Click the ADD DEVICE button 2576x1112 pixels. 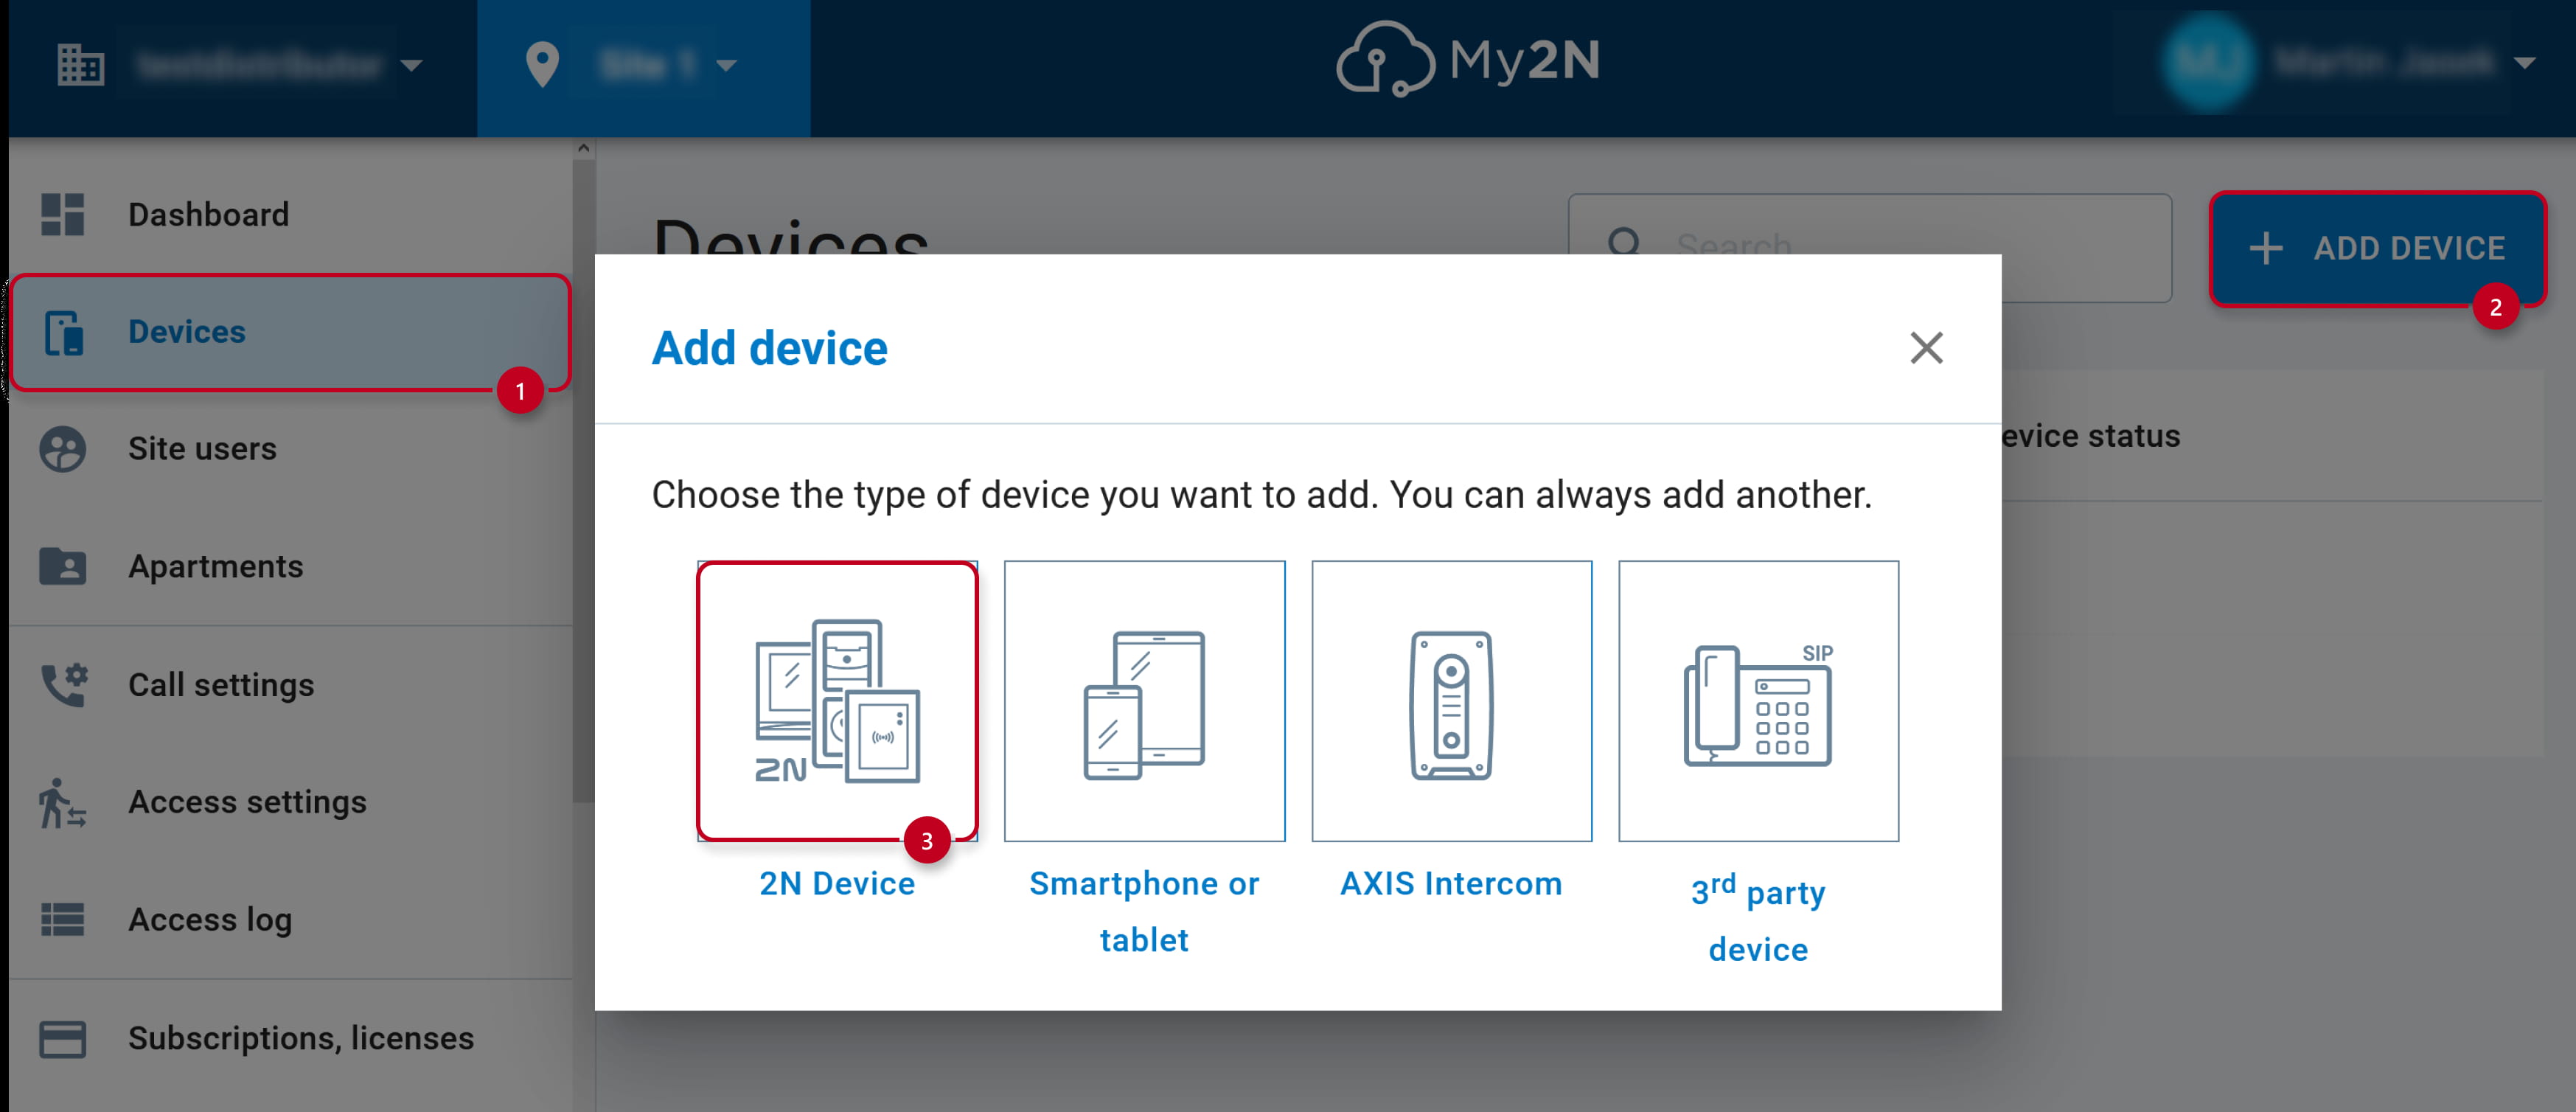[x=2377, y=248]
